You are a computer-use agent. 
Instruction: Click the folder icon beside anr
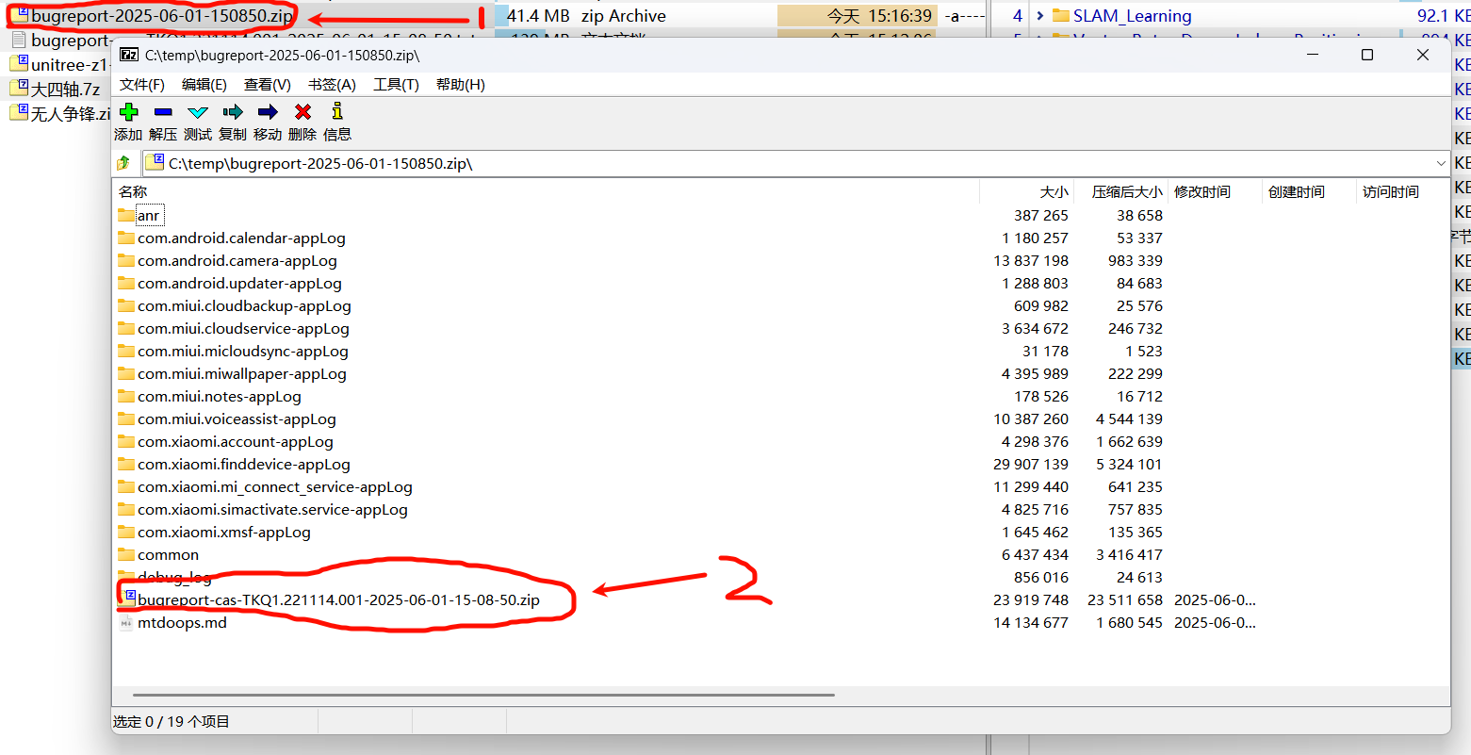(126, 216)
